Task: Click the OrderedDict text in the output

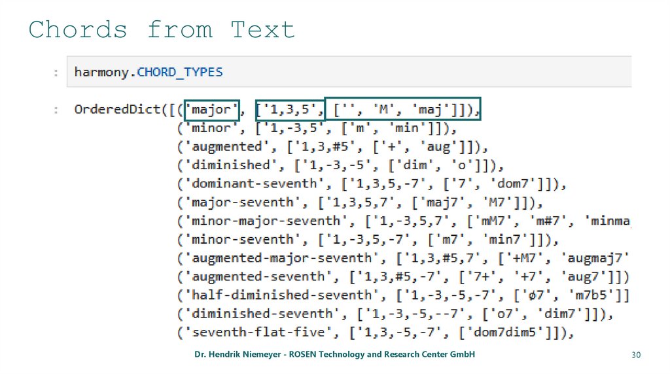Action: click(117, 109)
